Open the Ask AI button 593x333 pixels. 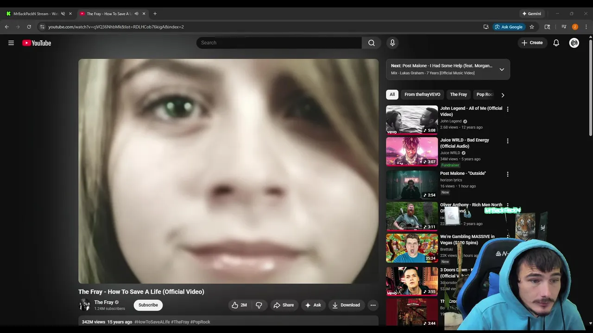click(313, 305)
